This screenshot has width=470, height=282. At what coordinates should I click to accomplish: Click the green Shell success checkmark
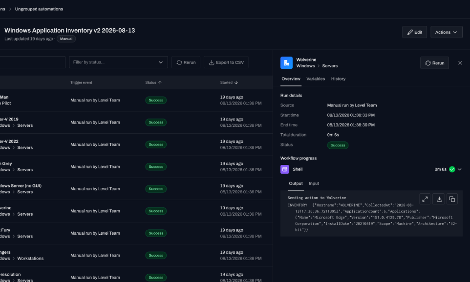[x=452, y=169]
